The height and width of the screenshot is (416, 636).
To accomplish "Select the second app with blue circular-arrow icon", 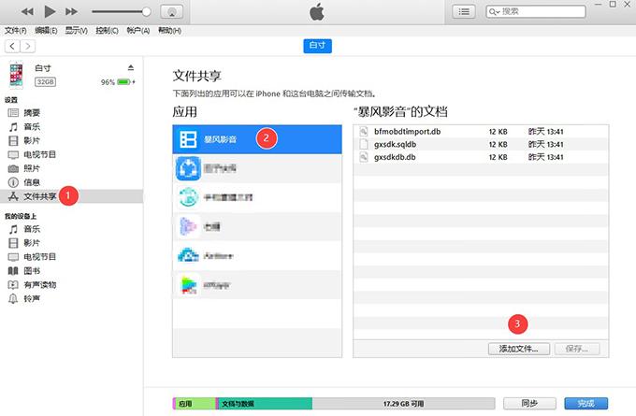I will tap(257, 168).
